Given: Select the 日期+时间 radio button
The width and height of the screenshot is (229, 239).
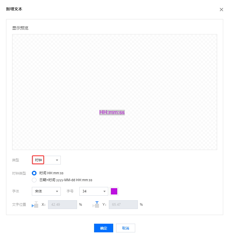Looking at the screenshot, I should point(34,180).
